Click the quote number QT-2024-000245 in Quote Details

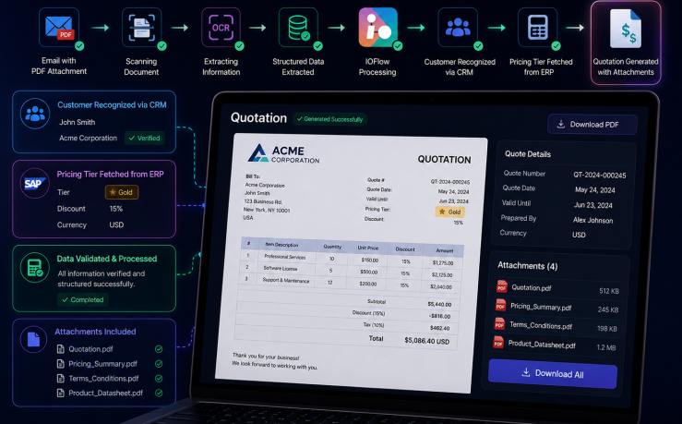click(599, 175)
